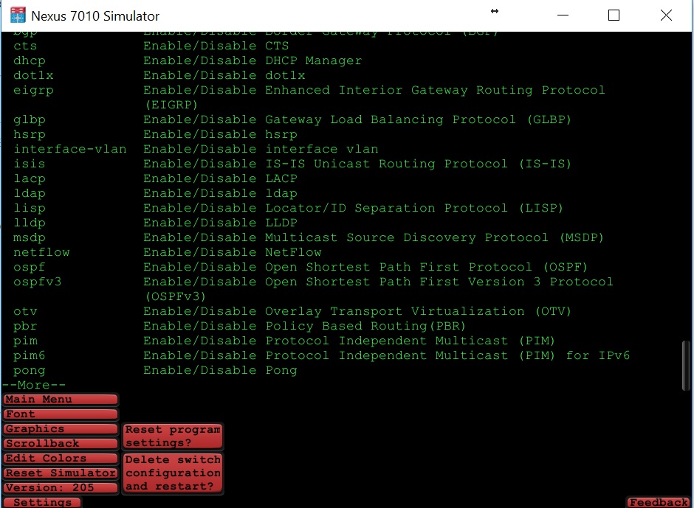Select the Graphics settings button
694x508 pixels.
[61, 429]
